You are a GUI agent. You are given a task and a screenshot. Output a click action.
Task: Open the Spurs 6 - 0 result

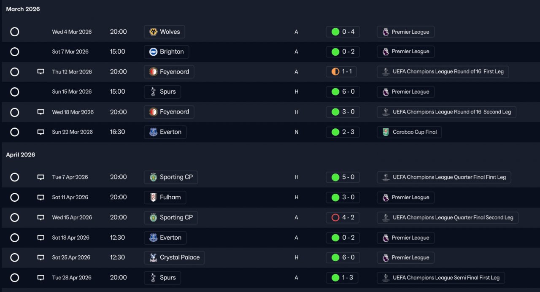coord(343,92)
